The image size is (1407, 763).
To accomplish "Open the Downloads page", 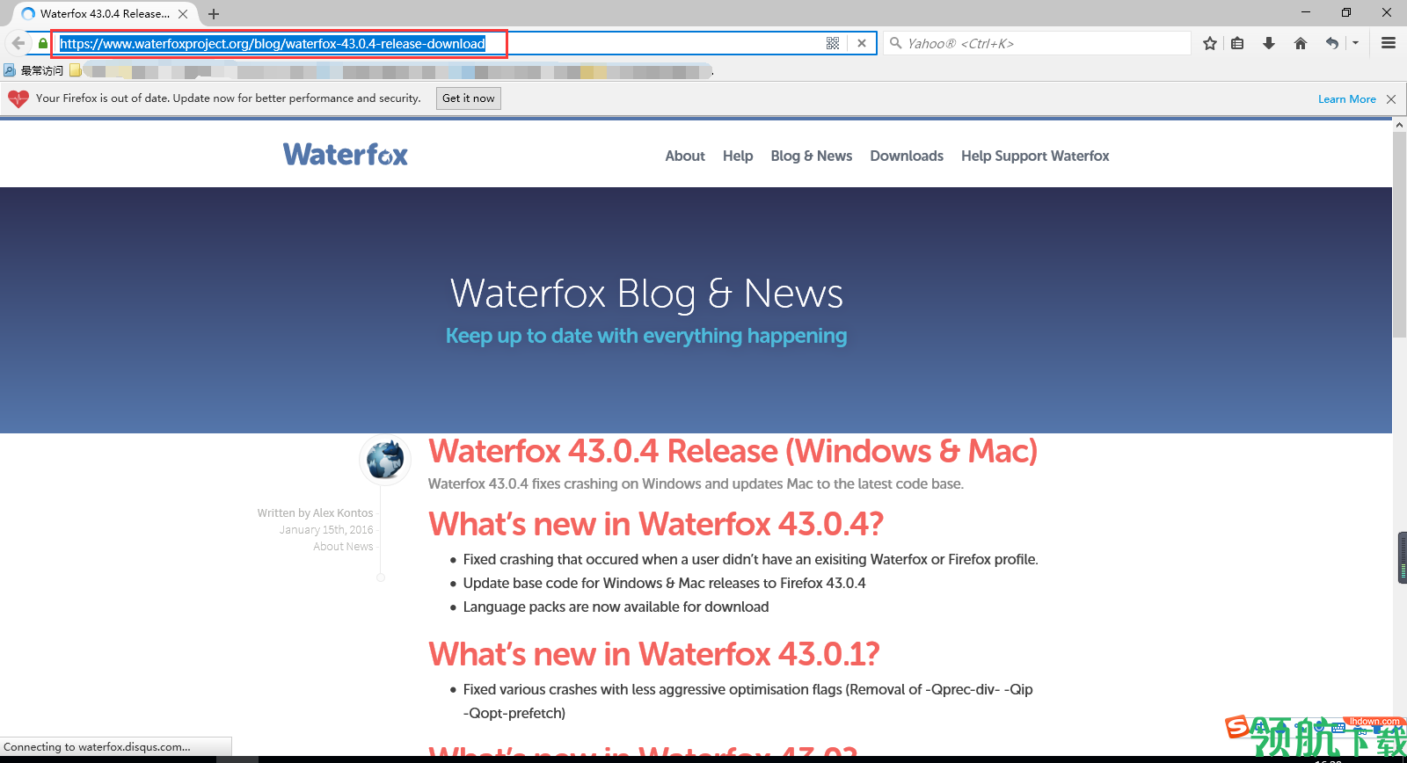I will click(x=907, y=156).
